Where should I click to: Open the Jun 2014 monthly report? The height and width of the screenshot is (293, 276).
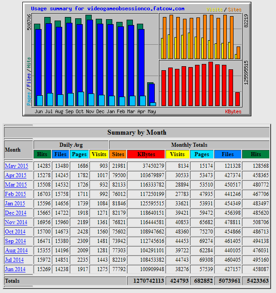point(15,269)
